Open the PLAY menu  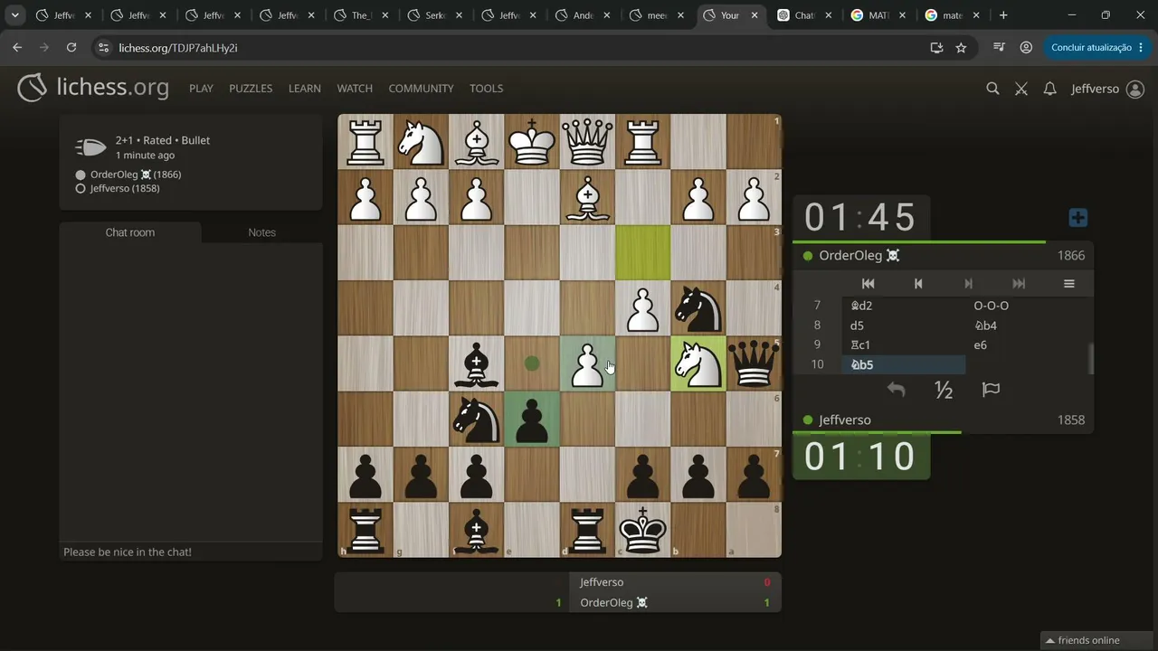point(201,89)
